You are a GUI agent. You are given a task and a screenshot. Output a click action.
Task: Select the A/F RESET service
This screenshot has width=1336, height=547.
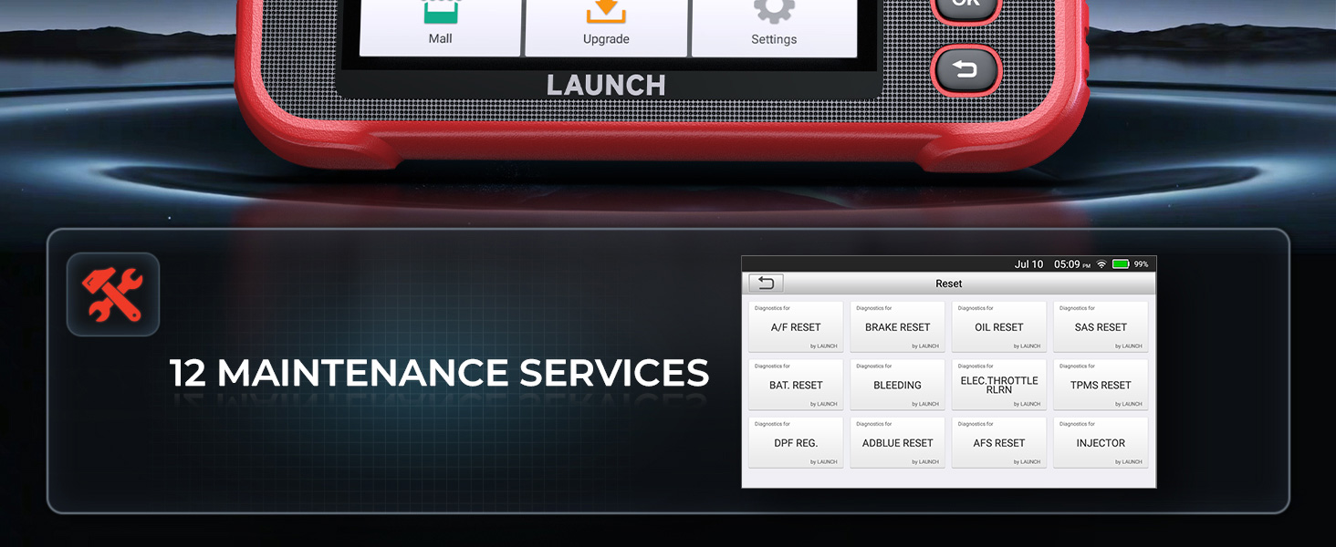[795, 325]
